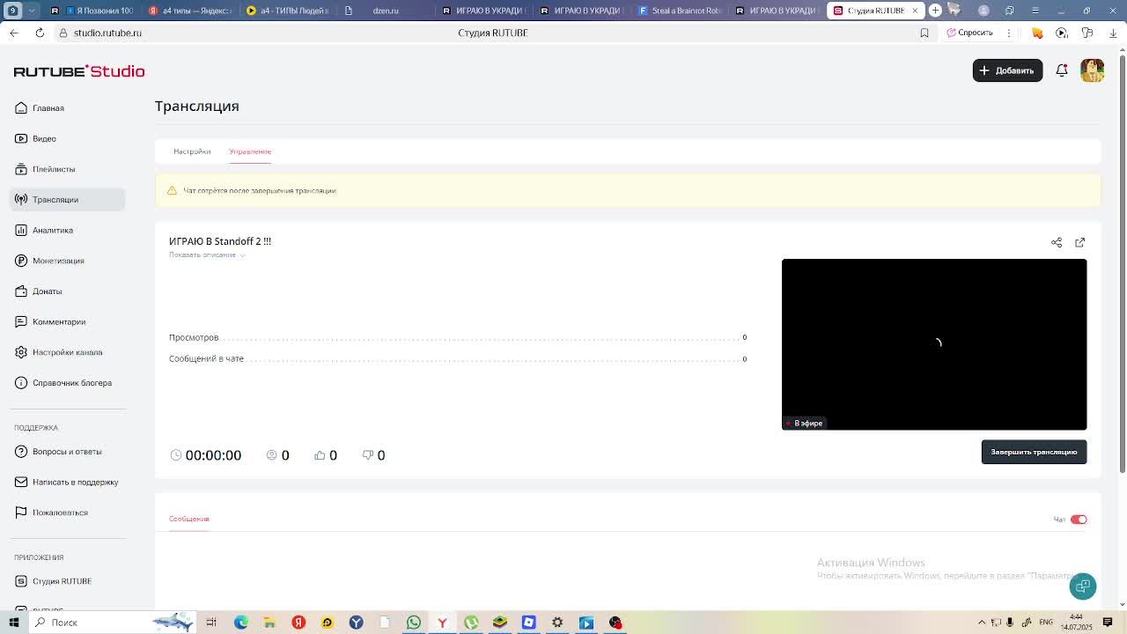1127x634 pixels.
Task: Click the page vertical scrollbar
Action: pos(1122,264)
